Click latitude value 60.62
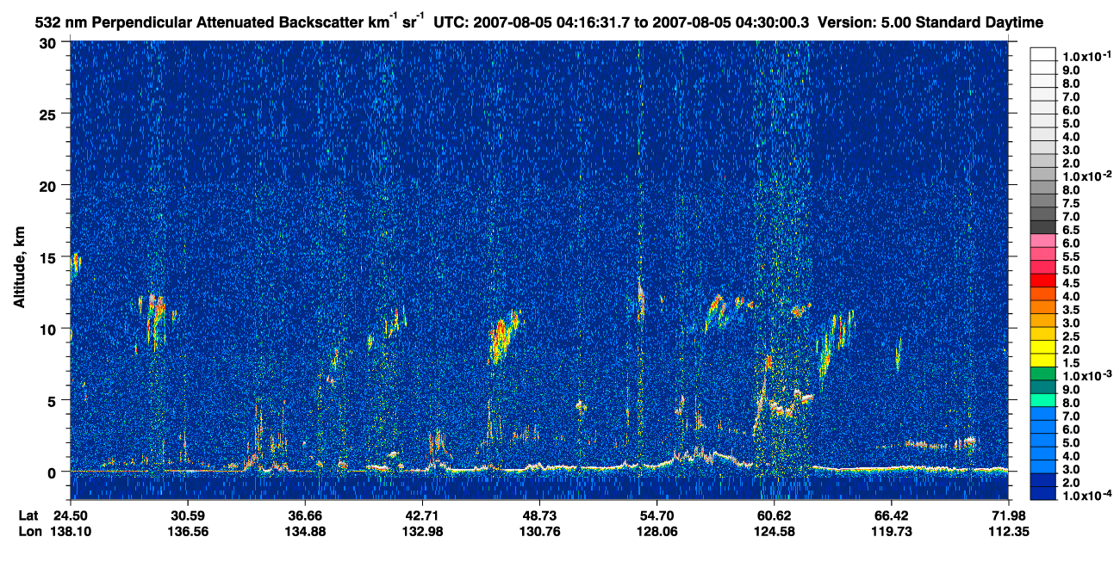This screenshot has width=1120, height=574. click(774, 515)
